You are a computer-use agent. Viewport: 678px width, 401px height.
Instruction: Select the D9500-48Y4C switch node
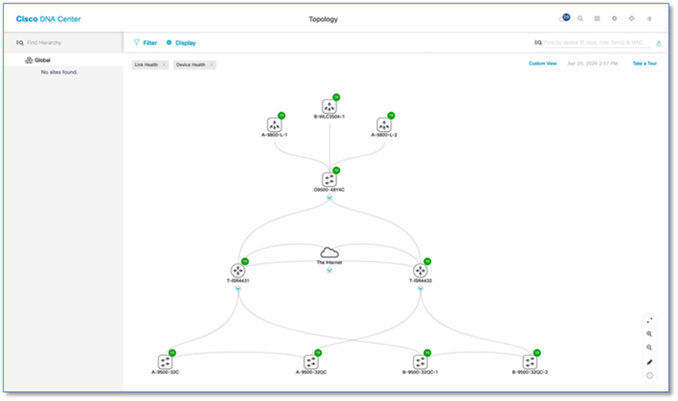pyautogui.click(x=329, y=179)
